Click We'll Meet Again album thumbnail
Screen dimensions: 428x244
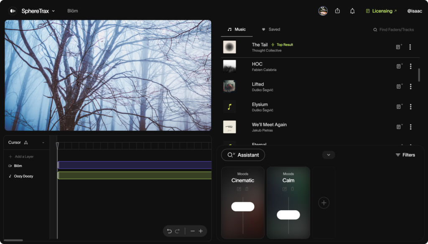(x=229, y=127)
